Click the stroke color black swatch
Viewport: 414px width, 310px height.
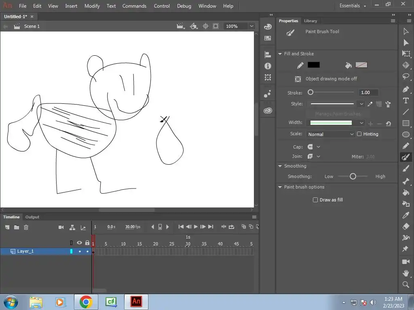click(314, 65)
